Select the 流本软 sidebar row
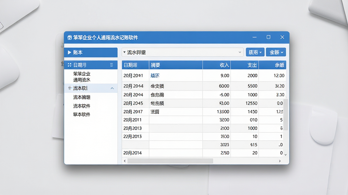The height and width of the screenshot is (195, 348). pos(91,88)
